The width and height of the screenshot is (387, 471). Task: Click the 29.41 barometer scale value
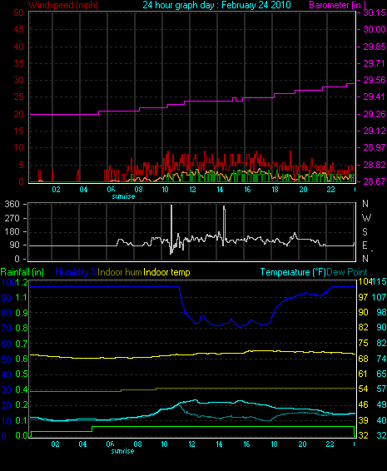tap(375, 97)
